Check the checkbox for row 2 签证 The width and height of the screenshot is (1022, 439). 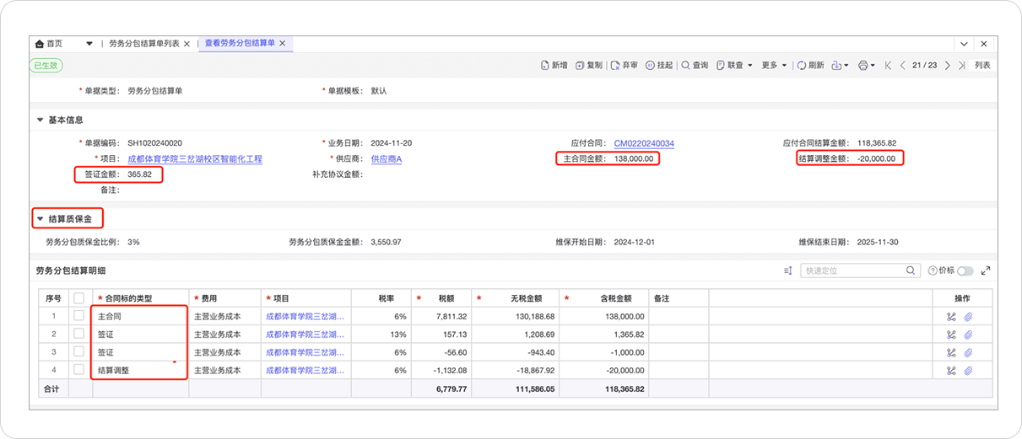pyautogui.click(x=79, y=335)
